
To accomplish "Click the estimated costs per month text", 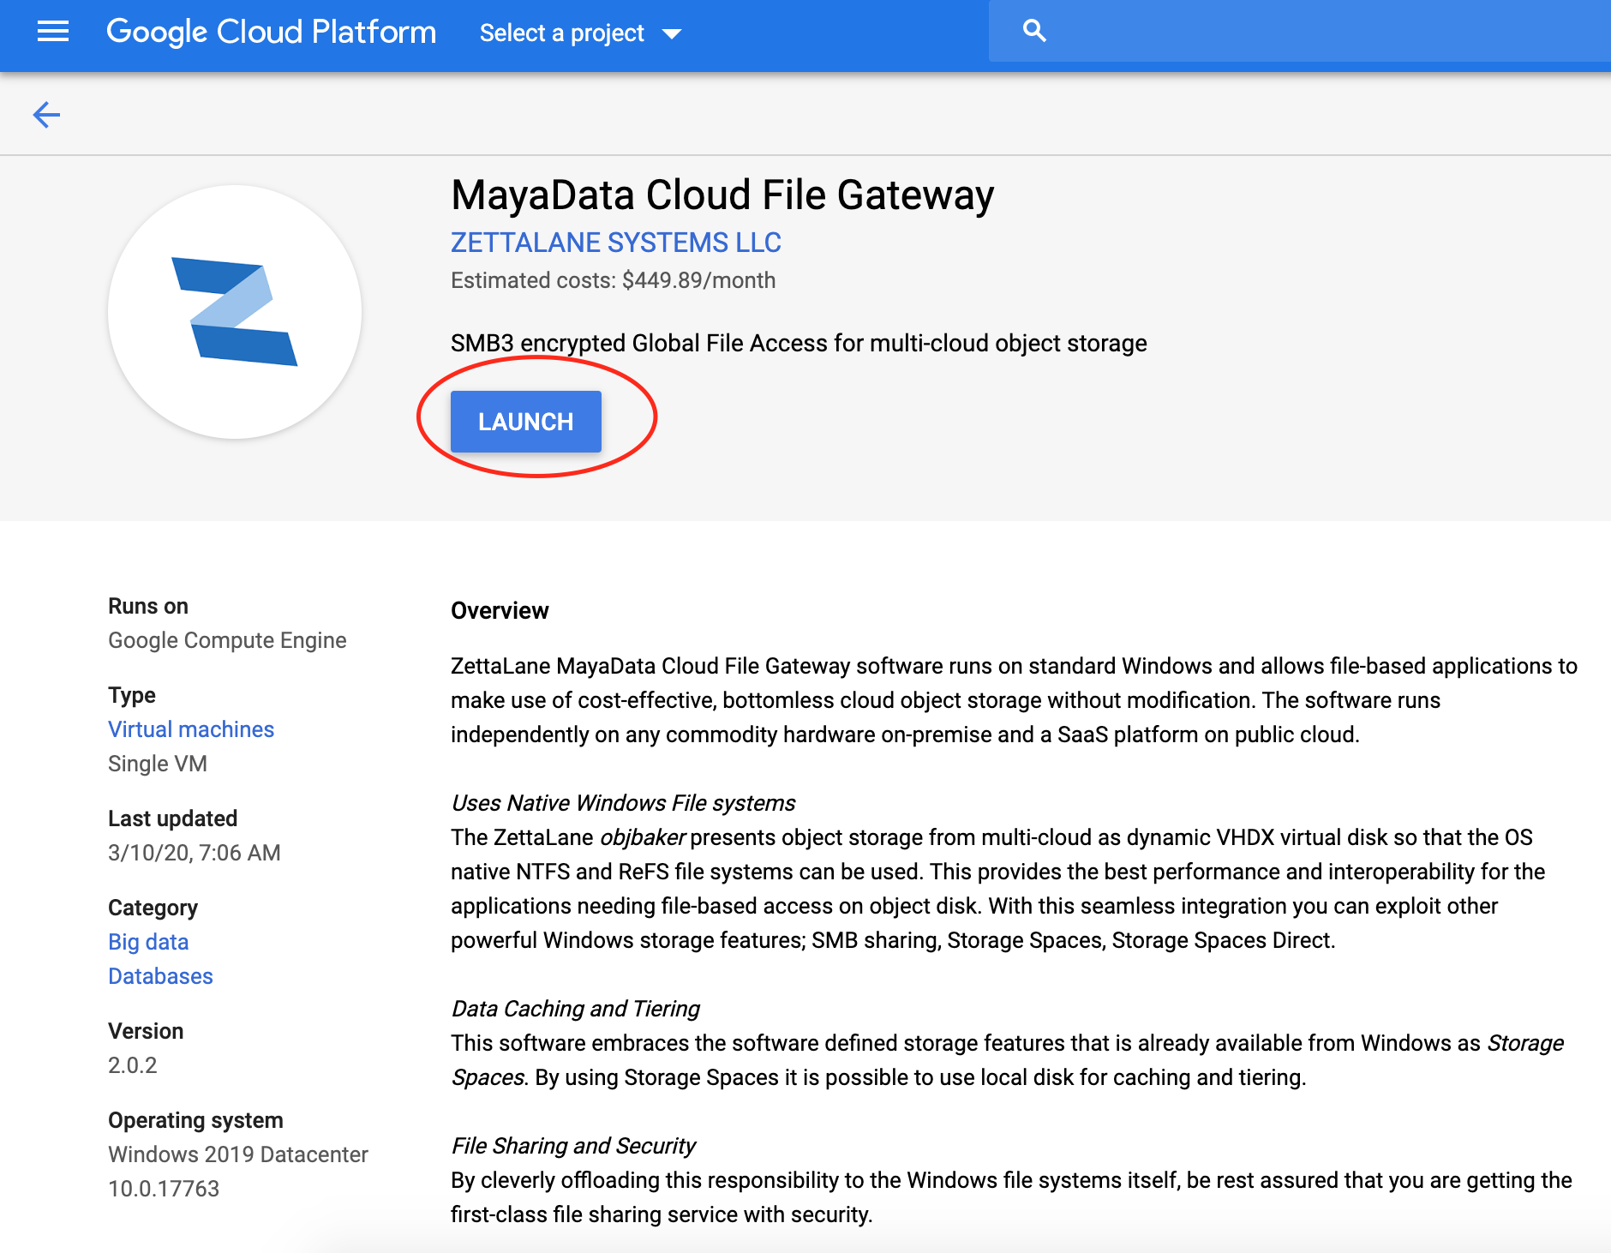I will coord(613,280).
